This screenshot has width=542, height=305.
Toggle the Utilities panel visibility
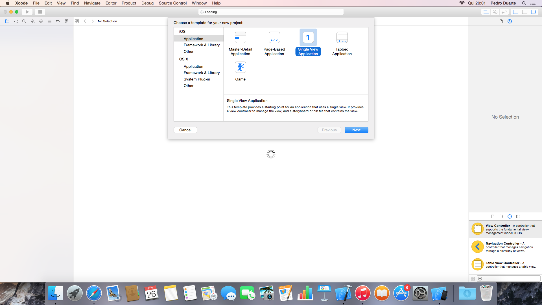point(534,12)
